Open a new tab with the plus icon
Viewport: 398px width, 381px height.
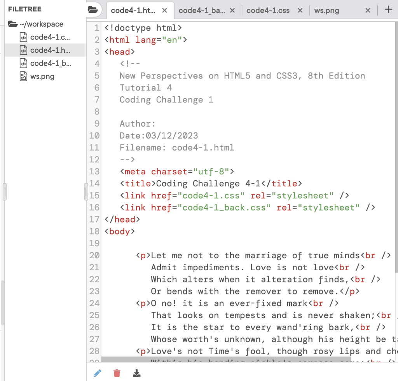pos(388,10)
